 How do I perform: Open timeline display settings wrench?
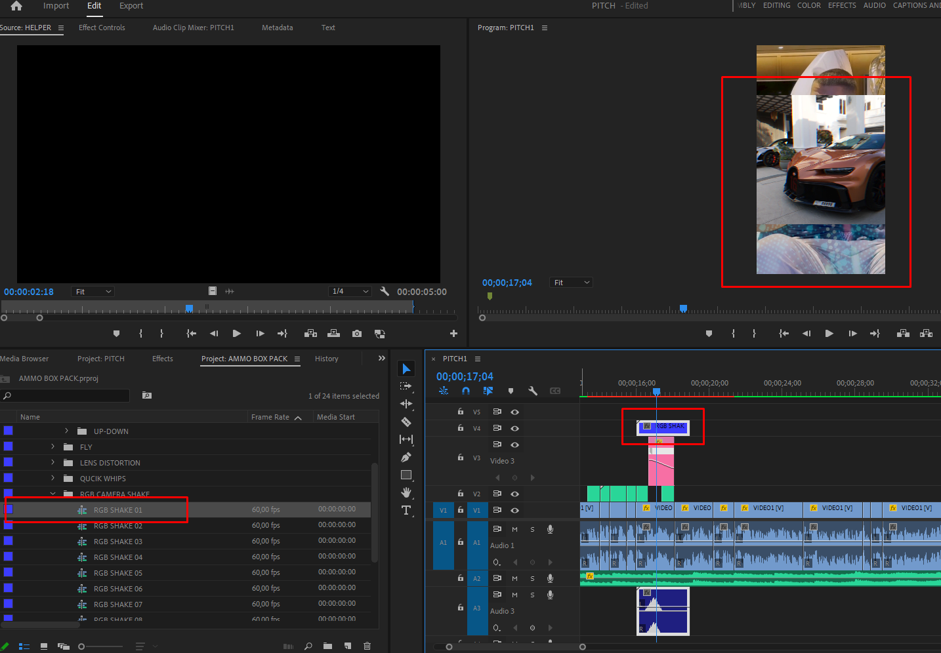point(533,391)
